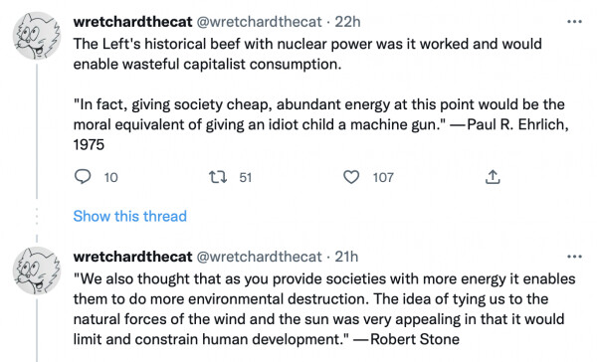
Task: Click the @wretchardthecat handle on first tweet
Action: pyautogui.click(x=259, y=22)
